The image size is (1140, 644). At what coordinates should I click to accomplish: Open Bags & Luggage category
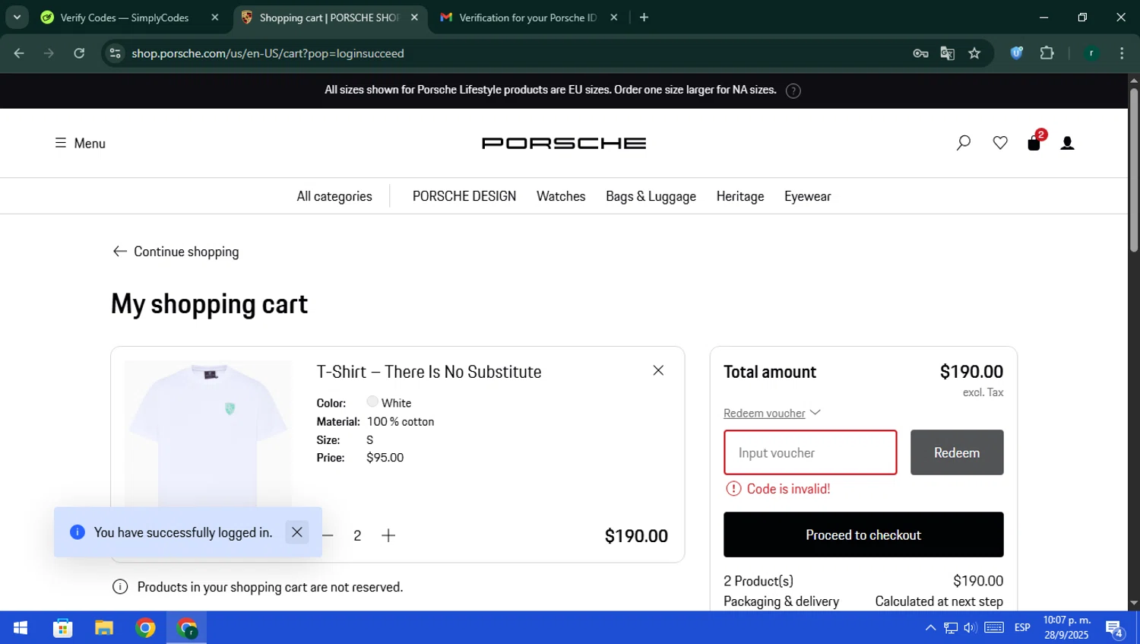click(651, 196)
